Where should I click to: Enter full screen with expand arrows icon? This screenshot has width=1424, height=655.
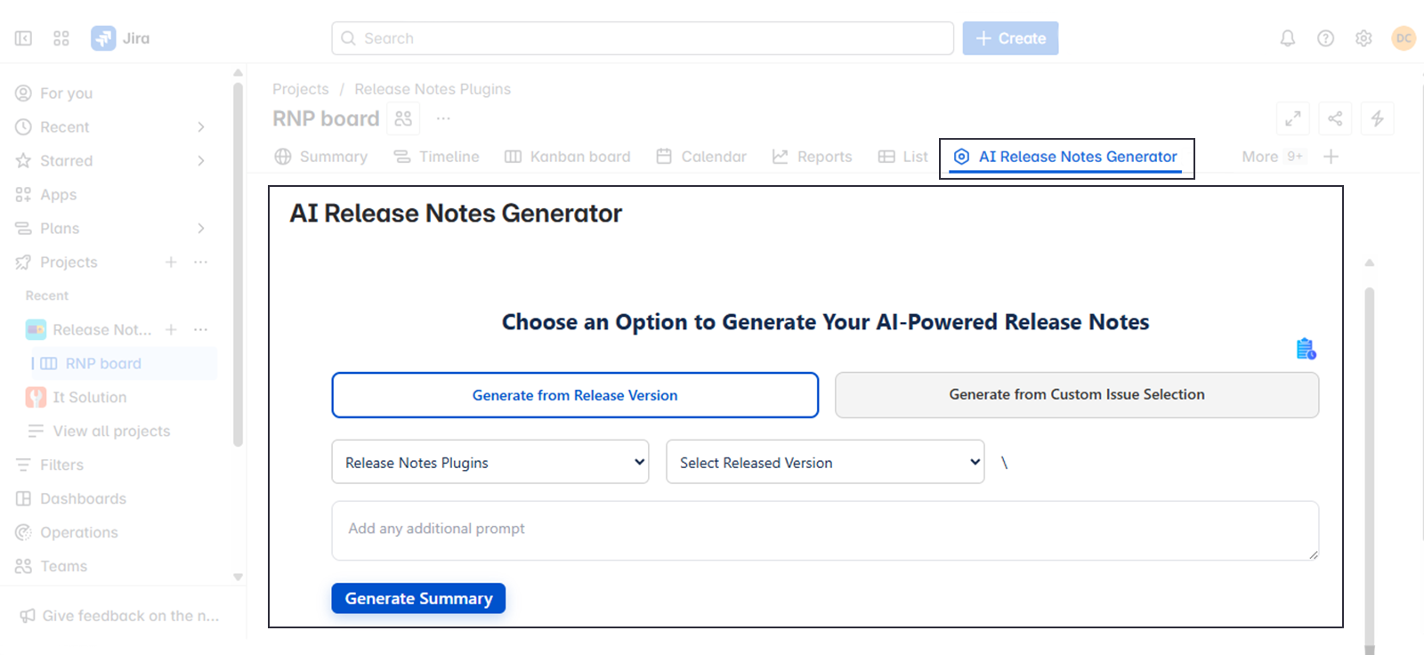[1293, 118]
